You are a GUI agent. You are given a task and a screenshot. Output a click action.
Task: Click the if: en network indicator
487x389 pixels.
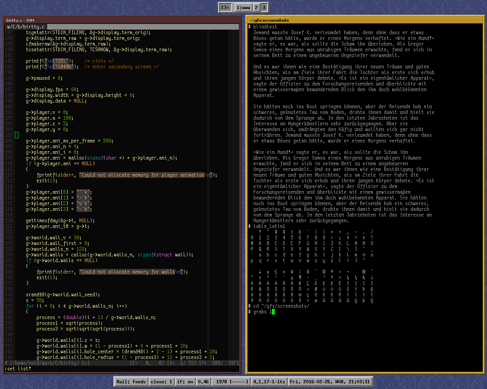coord(185,381)
